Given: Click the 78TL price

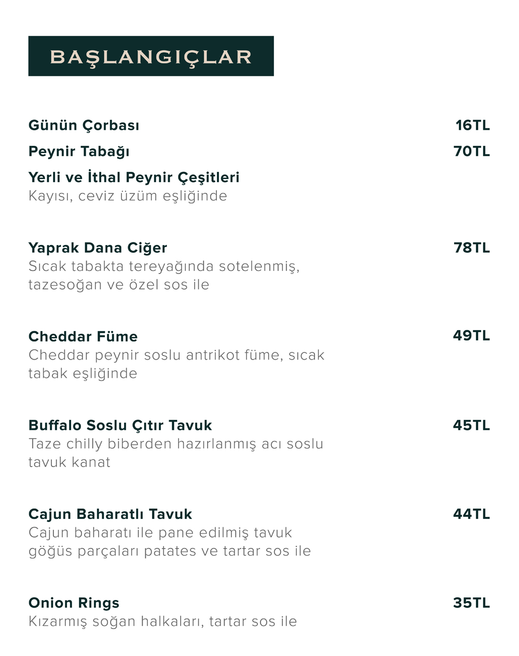Looking at the screenshot, I should point(471,248).
